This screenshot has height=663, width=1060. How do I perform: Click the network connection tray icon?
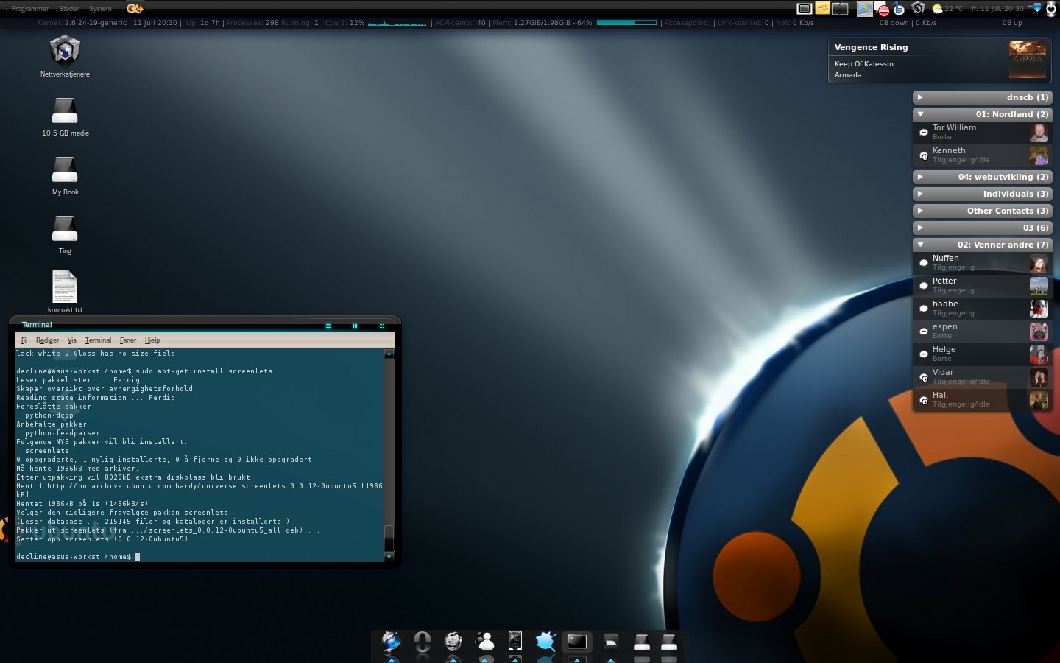pyautogui.click(x=1034, y=9)
